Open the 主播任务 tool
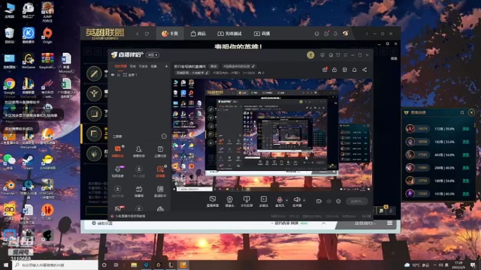481x270 pixels. pos(160,152)
